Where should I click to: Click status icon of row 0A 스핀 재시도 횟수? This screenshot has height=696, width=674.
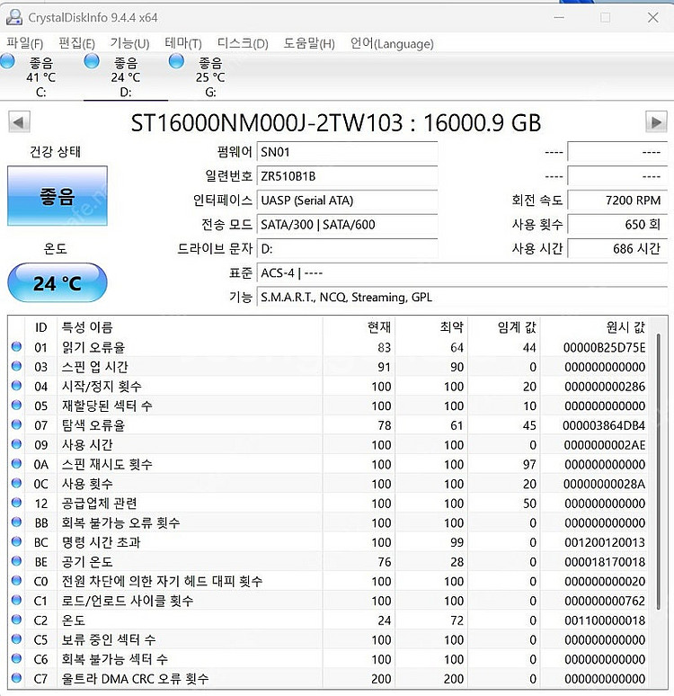click(16, 464)
